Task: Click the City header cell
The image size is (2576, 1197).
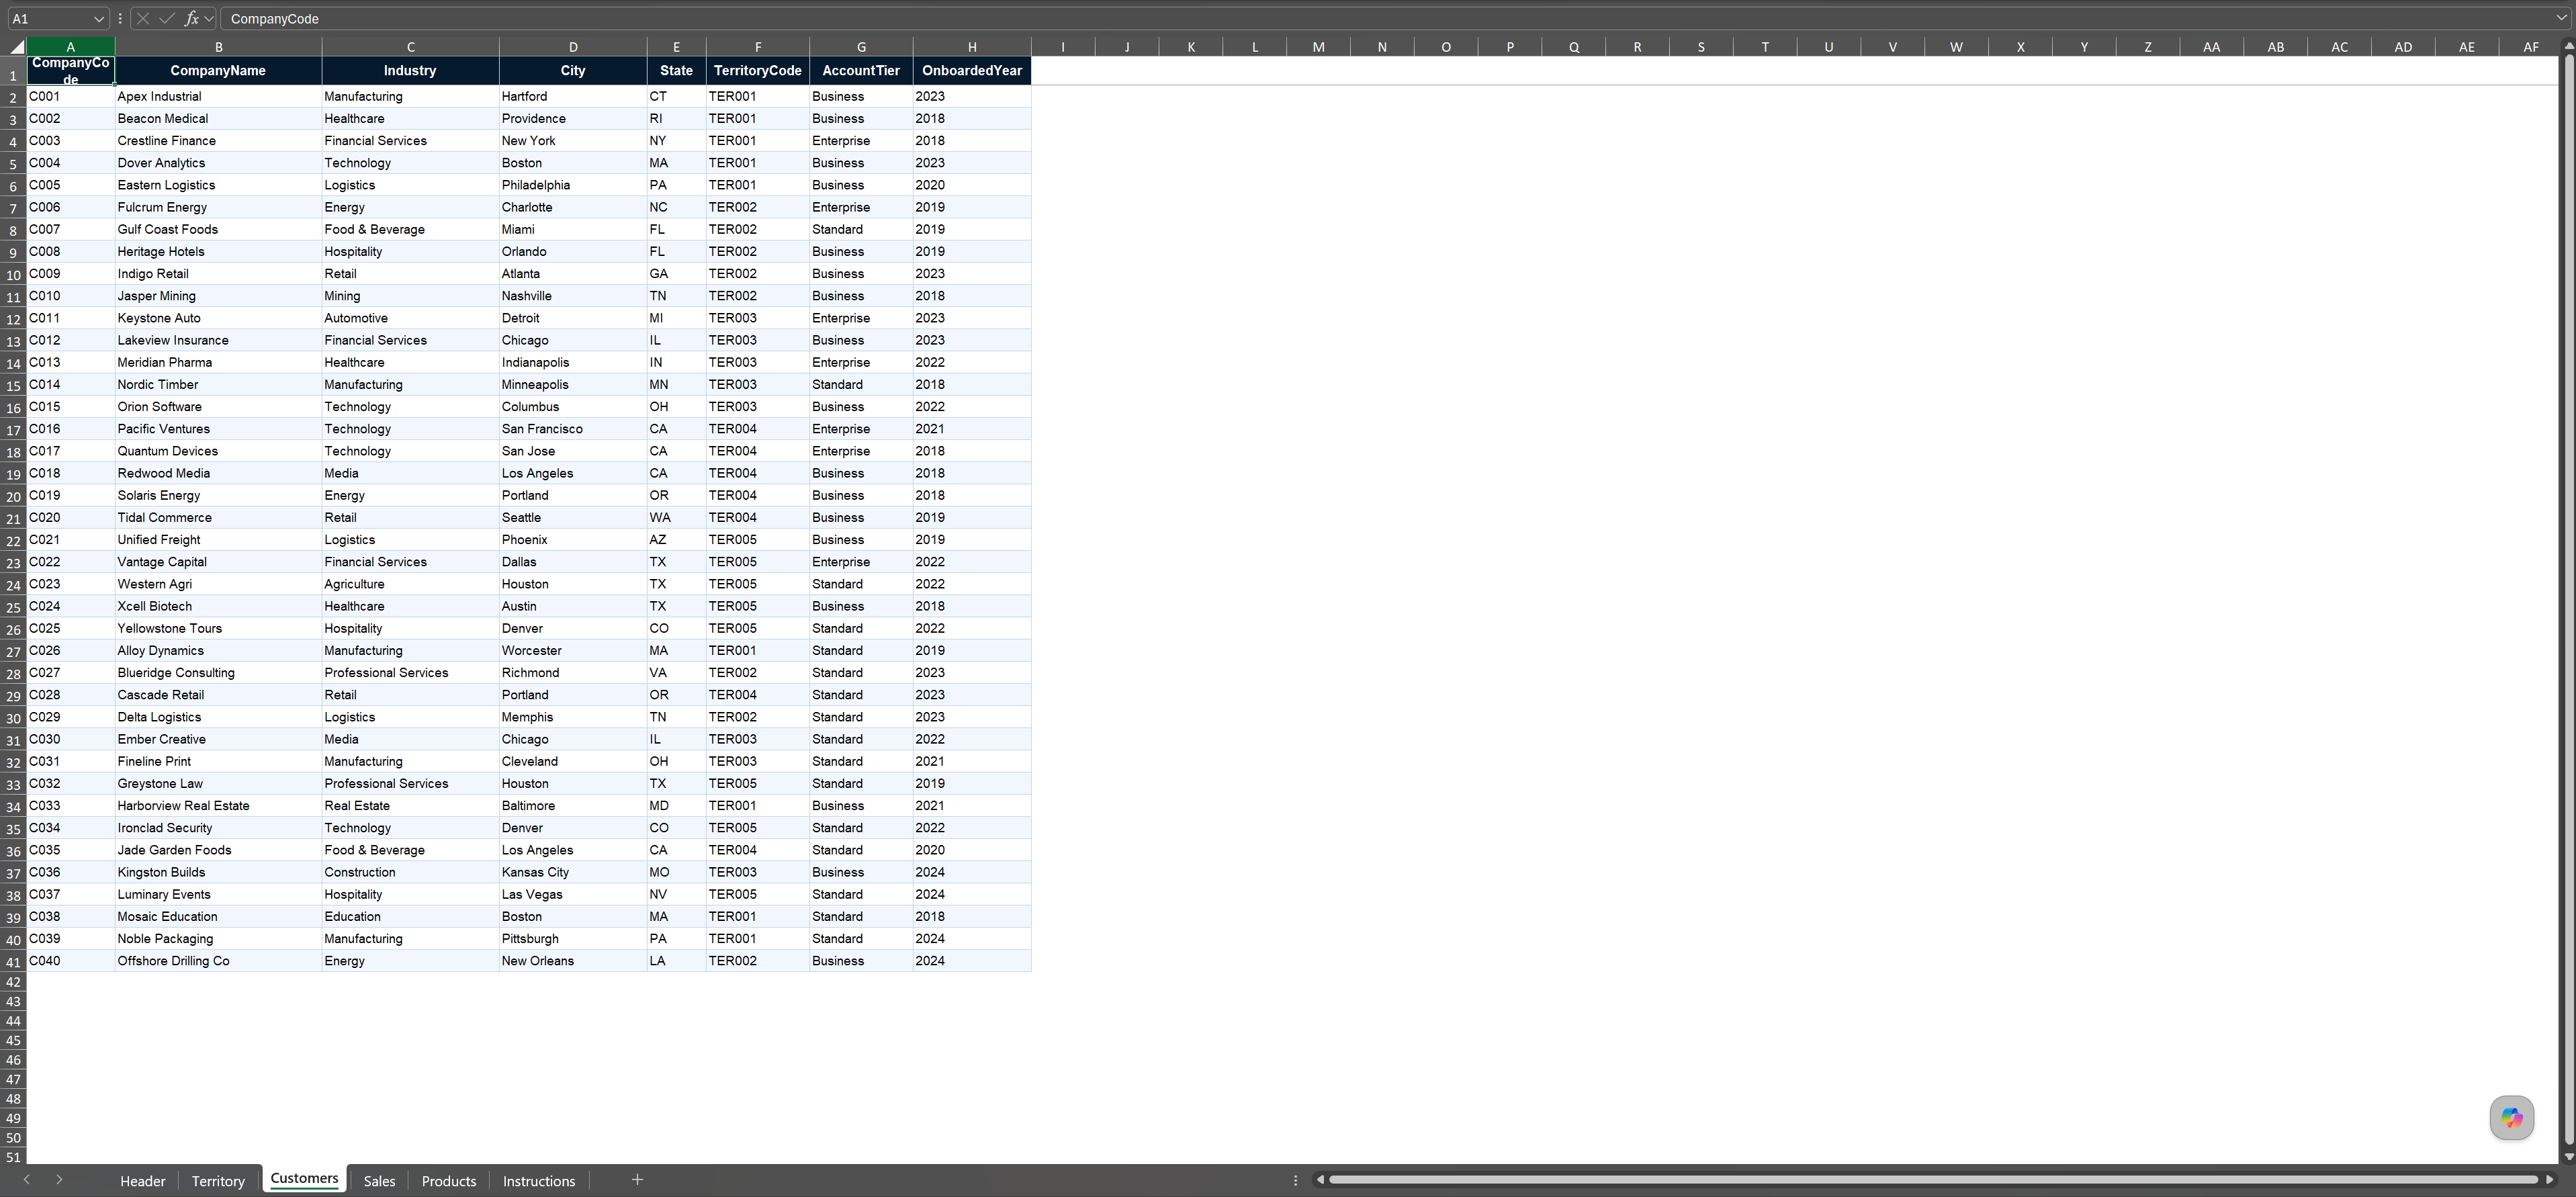Action: coord(573,71)
